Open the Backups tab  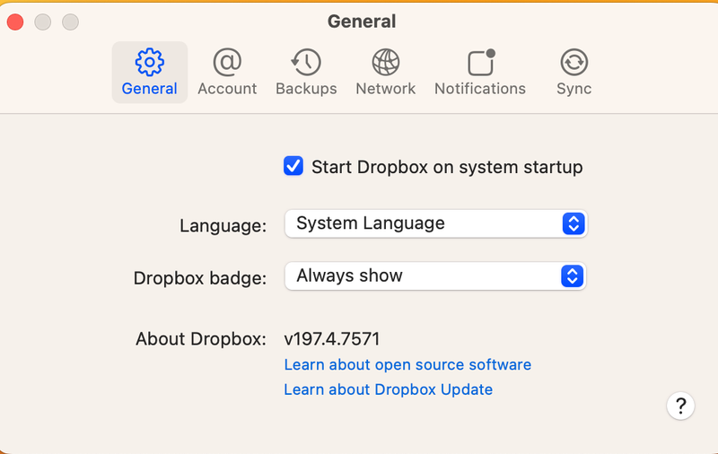pyautogui.click(x=306, y=73)
